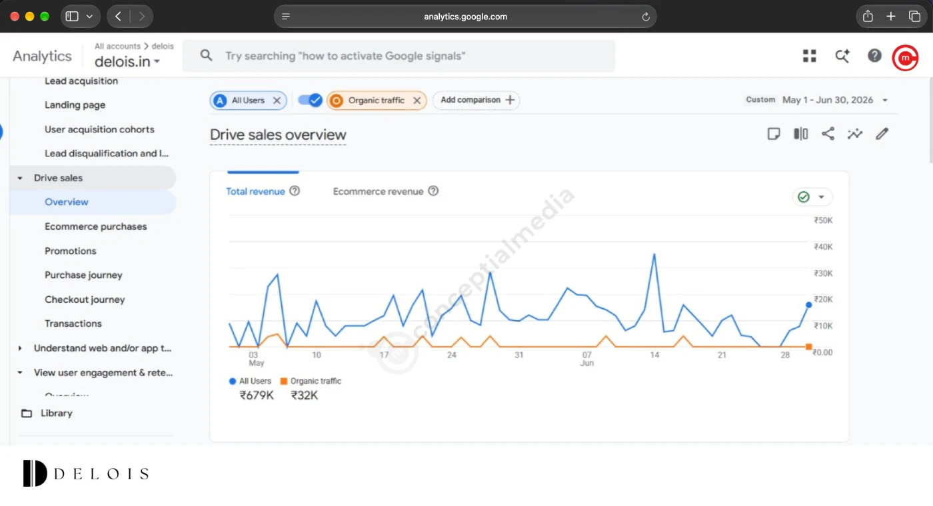The width and height of the screenshot is (933, 506).
Task: Click the All accounts breadcrumb link
Action: [x=117, y=47]
